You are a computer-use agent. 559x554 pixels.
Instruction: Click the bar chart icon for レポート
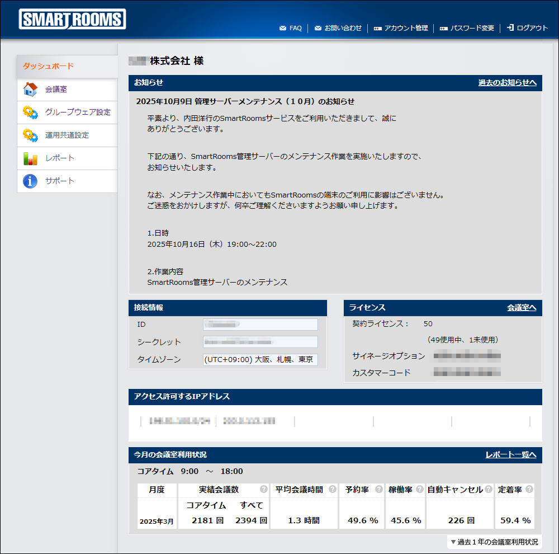30,158
